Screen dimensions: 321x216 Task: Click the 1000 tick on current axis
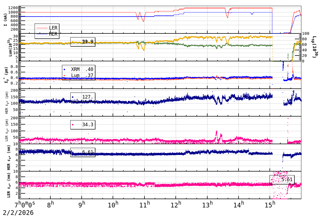click(x=13, y=12)
